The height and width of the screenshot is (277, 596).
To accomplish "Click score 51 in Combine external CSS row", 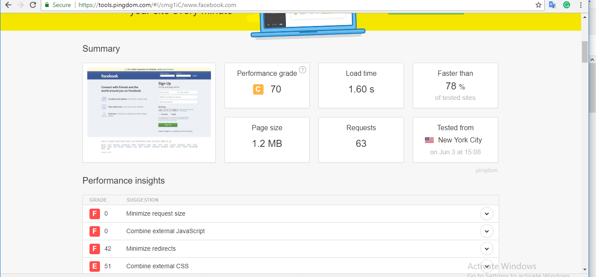I will pos(108,266).
